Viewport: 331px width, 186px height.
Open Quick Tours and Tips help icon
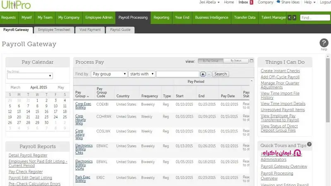point(309,144)
